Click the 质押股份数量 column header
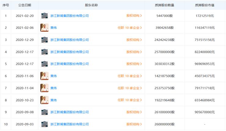The image size is (226, 131). coord(164,5)
